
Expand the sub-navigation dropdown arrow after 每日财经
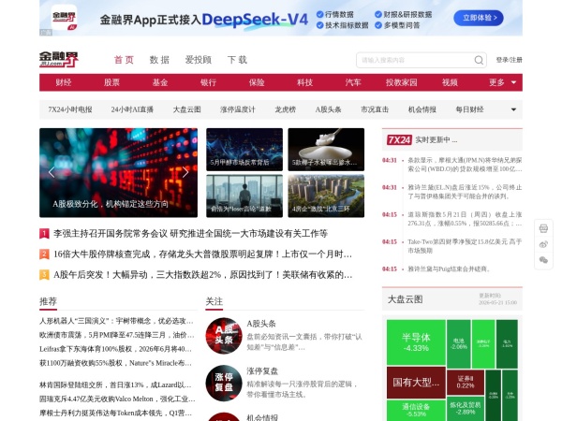point(513,109)
